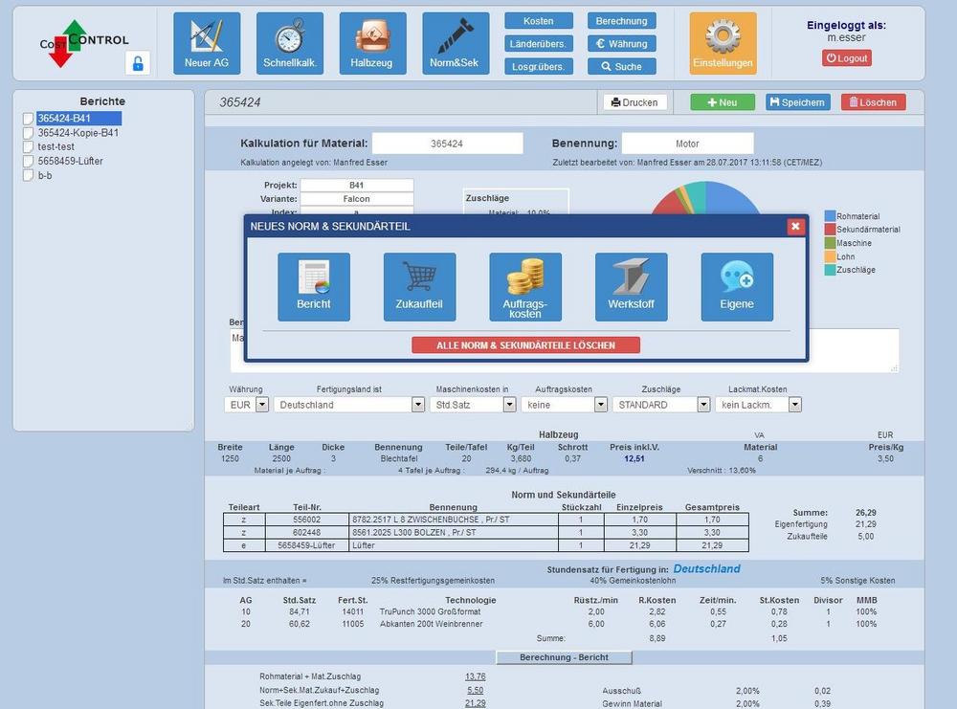The image size is (957, 709).
Task: Click the blue padlock icon
Action: click(138, 63)
